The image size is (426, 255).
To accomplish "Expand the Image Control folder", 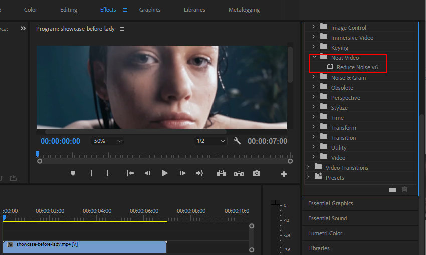I will (x=314, y=27).
